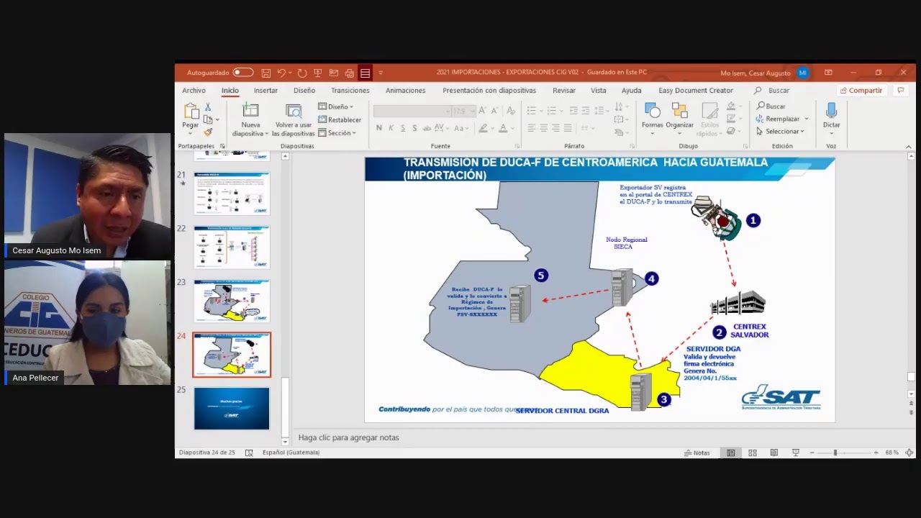
Task: Switch to the Insertar tab
Action: click(x=266, y=91)
